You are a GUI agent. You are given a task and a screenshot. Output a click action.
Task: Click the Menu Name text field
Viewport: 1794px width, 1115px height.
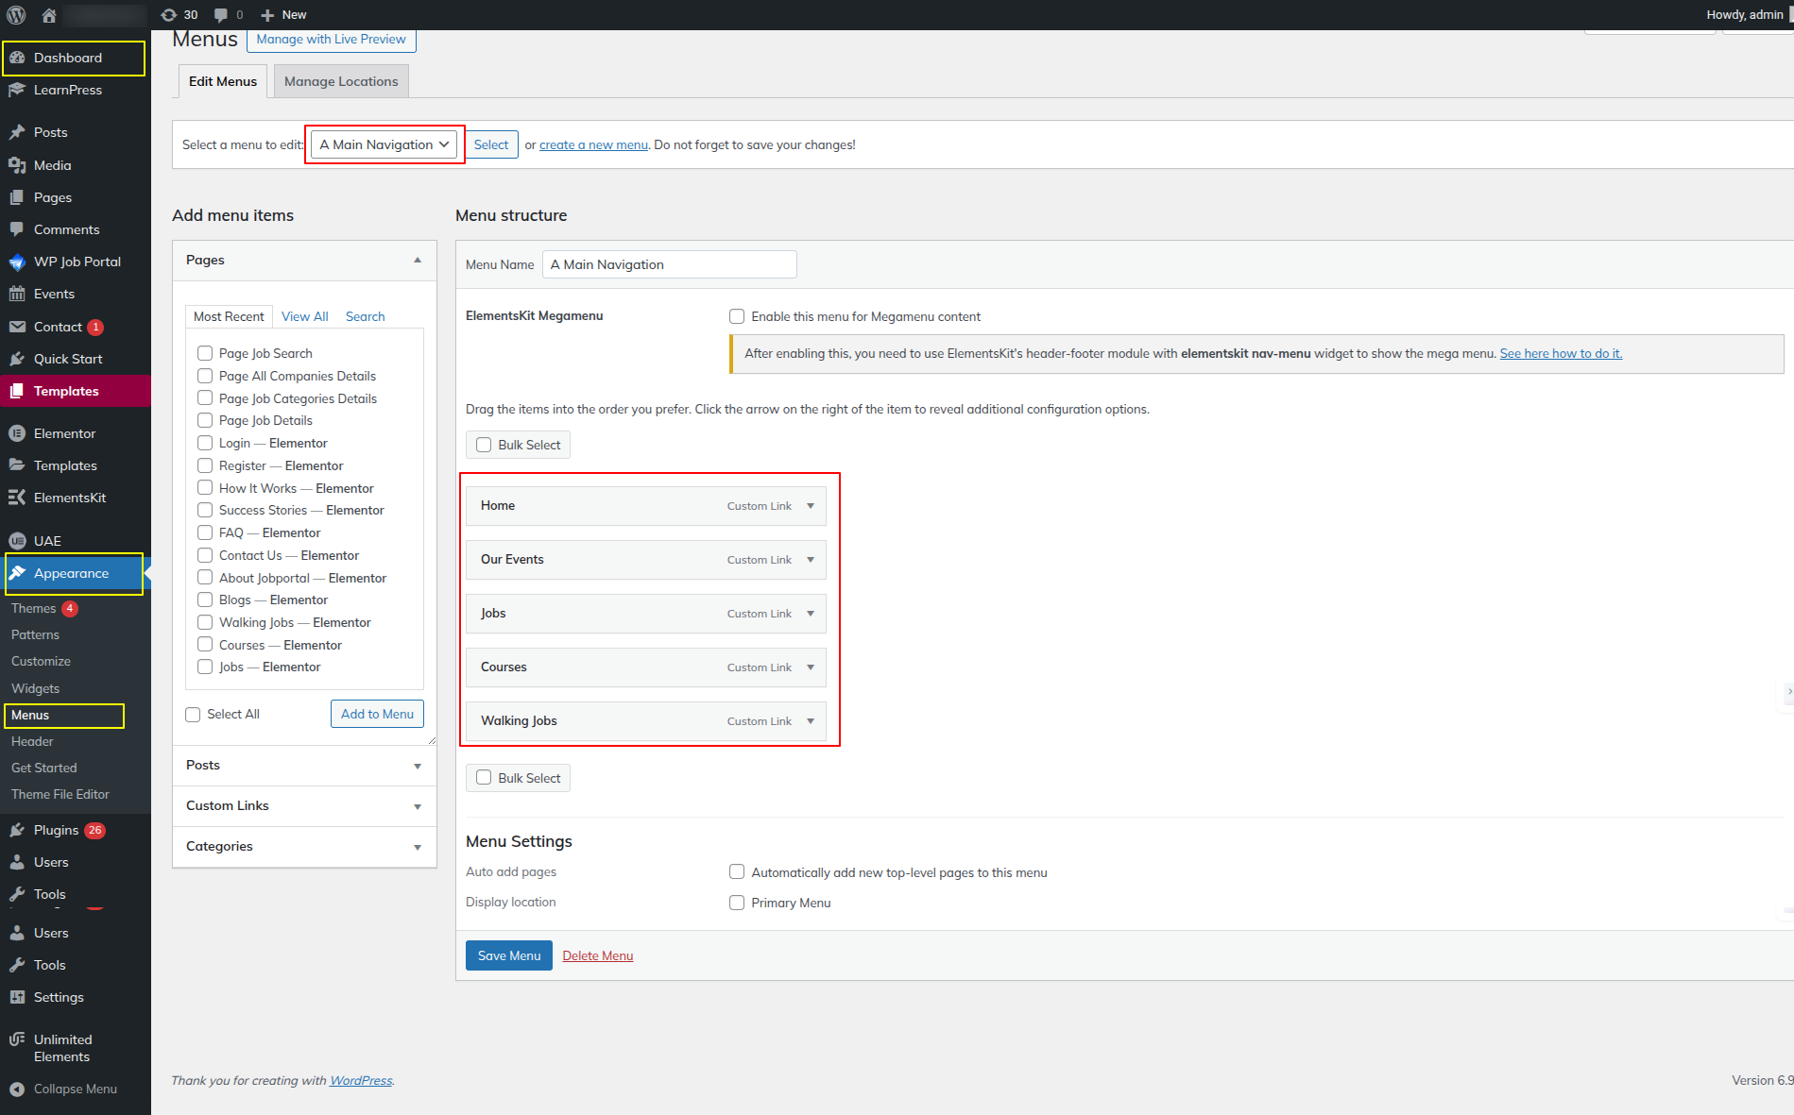pyautogui.click(x=669, y=264)
